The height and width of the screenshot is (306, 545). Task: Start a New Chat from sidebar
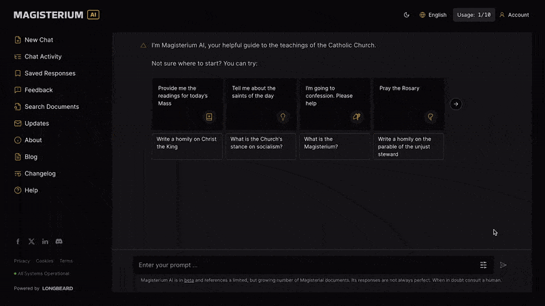(38, 40)
